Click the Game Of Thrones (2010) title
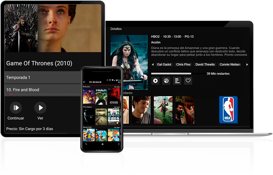273x175 pixels. coord(39,63)
